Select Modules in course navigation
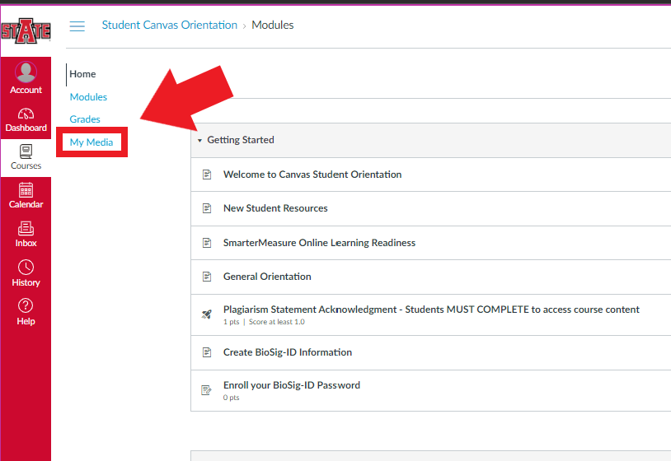 pyautogui.click(x=88, y=97)
